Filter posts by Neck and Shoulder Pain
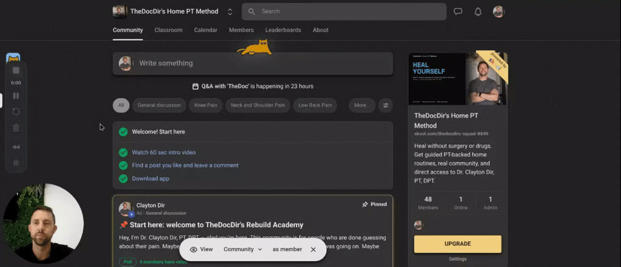The height and width of the screenshot is (267, 621). [x=258, y=106]
